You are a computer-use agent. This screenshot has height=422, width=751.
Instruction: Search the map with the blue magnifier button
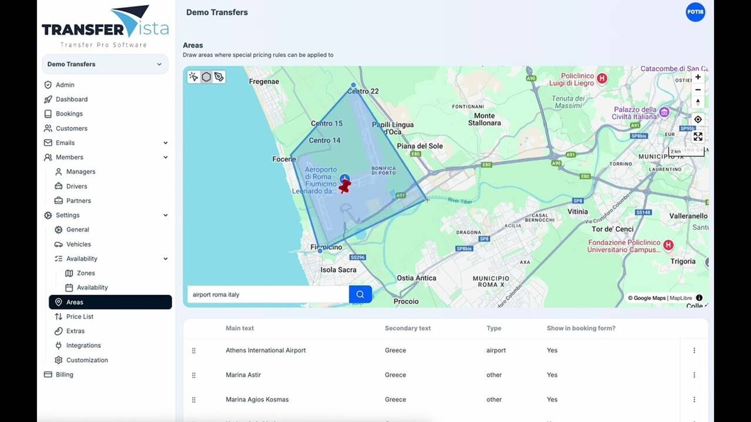[360, 294]
